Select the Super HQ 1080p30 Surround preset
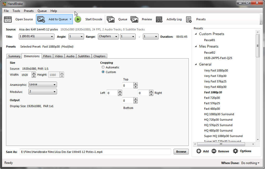Image resolution: width=265 pixels, height=169 pixels. [223, 136]
